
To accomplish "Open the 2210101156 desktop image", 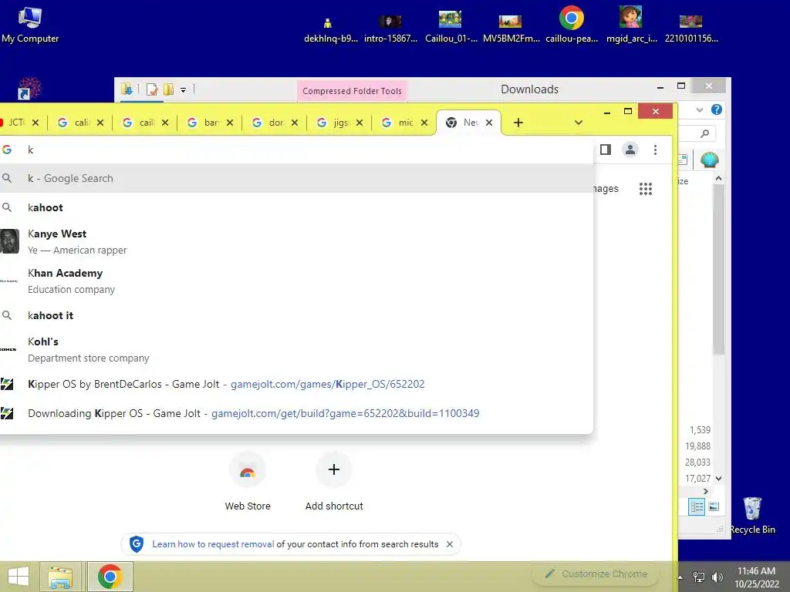I will pos(691,28).
